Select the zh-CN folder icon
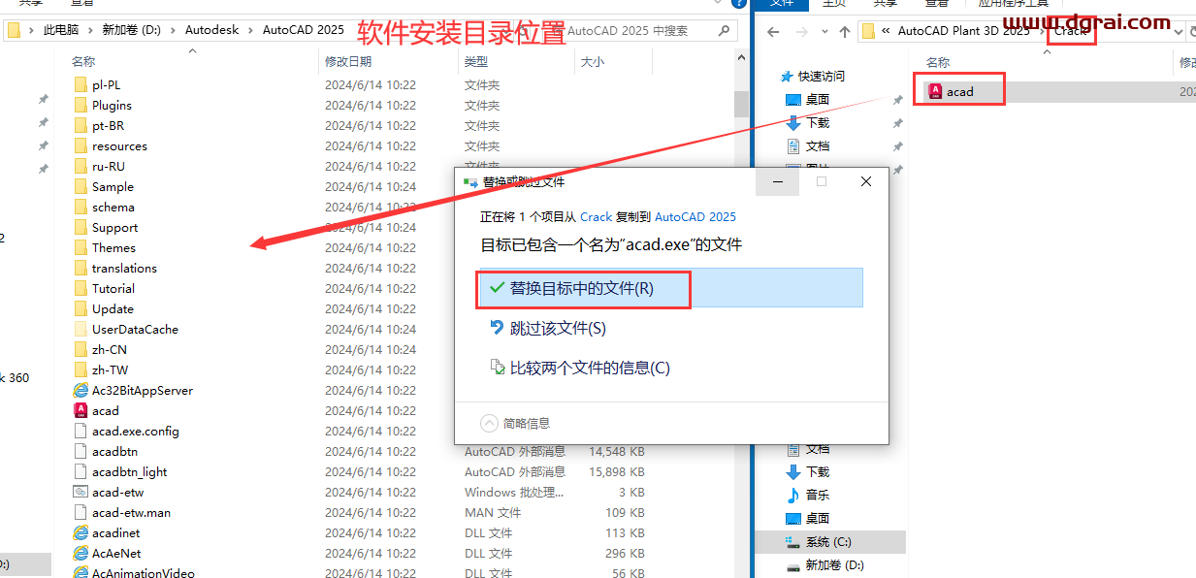 81,350
